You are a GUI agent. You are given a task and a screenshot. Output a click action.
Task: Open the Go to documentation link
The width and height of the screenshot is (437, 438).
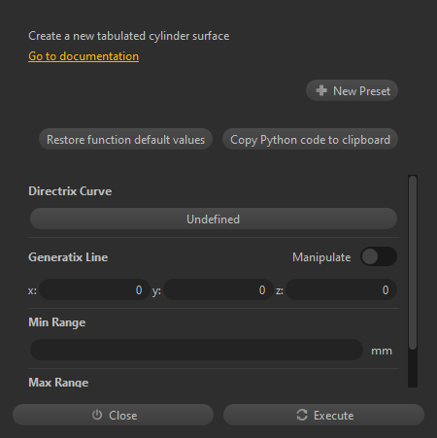[x=84, y=56]
